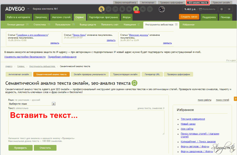This screenshot has width=237, height=155.
Task: Close the Женские джинсы notification via закрыть
Action: (x=167, y=43)
